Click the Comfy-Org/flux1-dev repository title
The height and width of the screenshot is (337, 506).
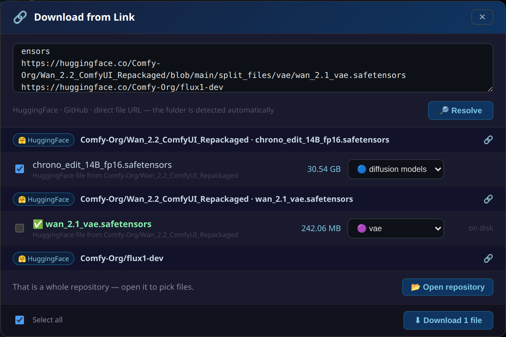pos(122,258)
